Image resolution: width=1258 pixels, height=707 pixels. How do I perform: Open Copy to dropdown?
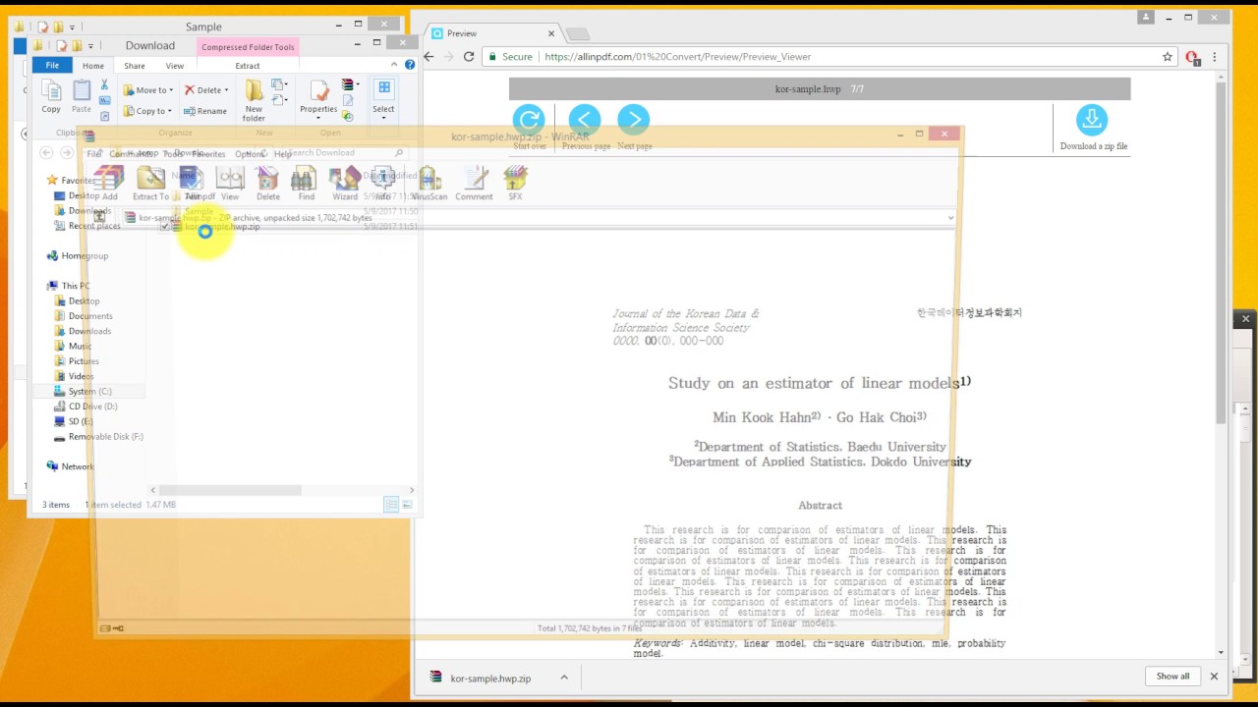point(147,111)
